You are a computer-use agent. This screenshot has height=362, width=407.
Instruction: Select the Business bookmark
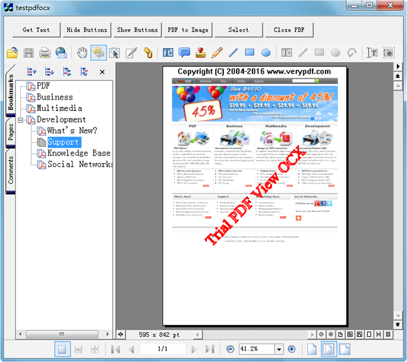click(55, 97)
